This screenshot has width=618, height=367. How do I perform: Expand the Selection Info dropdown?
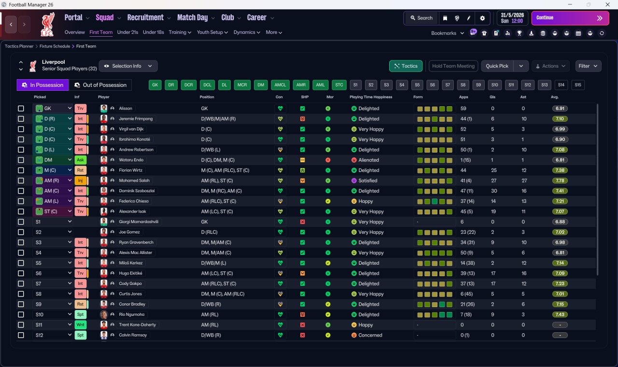128,66
